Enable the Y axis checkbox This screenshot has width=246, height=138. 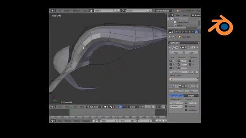point(171,64)
